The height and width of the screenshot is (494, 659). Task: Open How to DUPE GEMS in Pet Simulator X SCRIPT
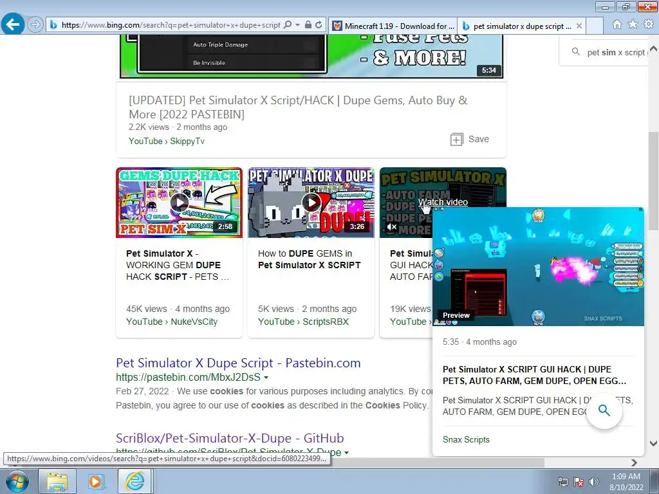tap(310, 259)
